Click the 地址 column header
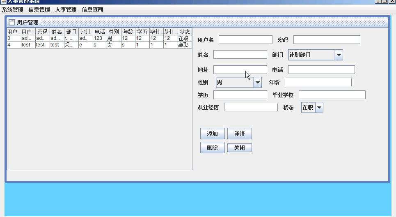The image size is (396, 217). (x=85, y=32)
